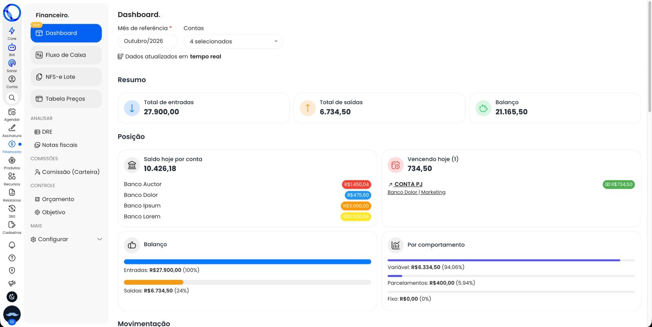Viewport: 652px width, 327px height.
Task: Click the Banco Auctor R$1.450,04 badge
Action: (x=356, y=185)
